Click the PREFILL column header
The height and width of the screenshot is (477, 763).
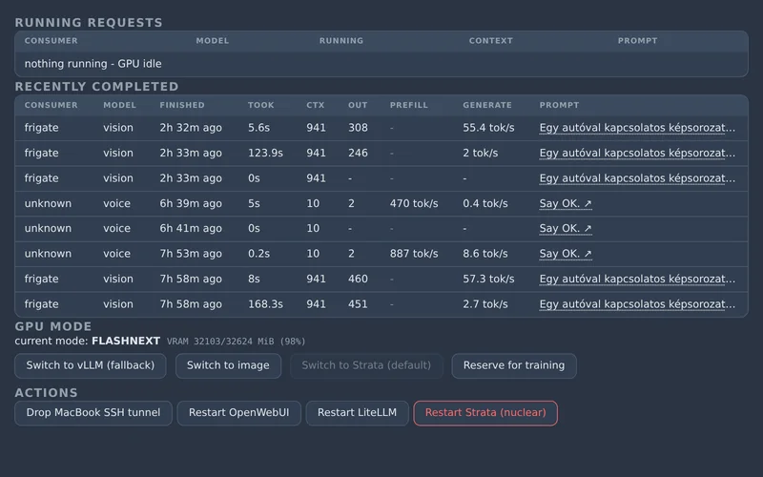(x=409, y=105)
